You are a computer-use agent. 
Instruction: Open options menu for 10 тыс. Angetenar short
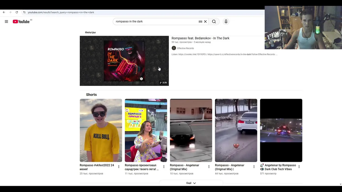point(209,167)
